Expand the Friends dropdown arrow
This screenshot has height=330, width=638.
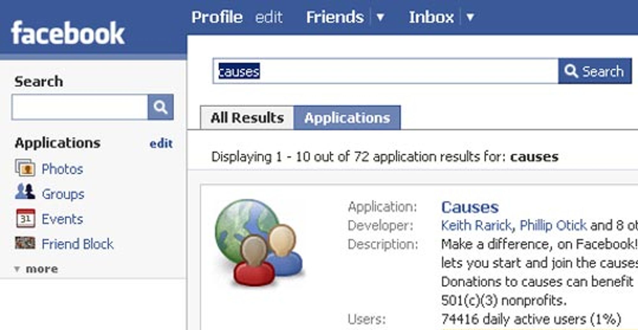tap(380, 17)
